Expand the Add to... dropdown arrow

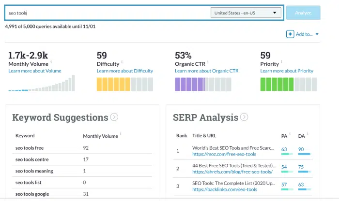click(x=317, y=34)
